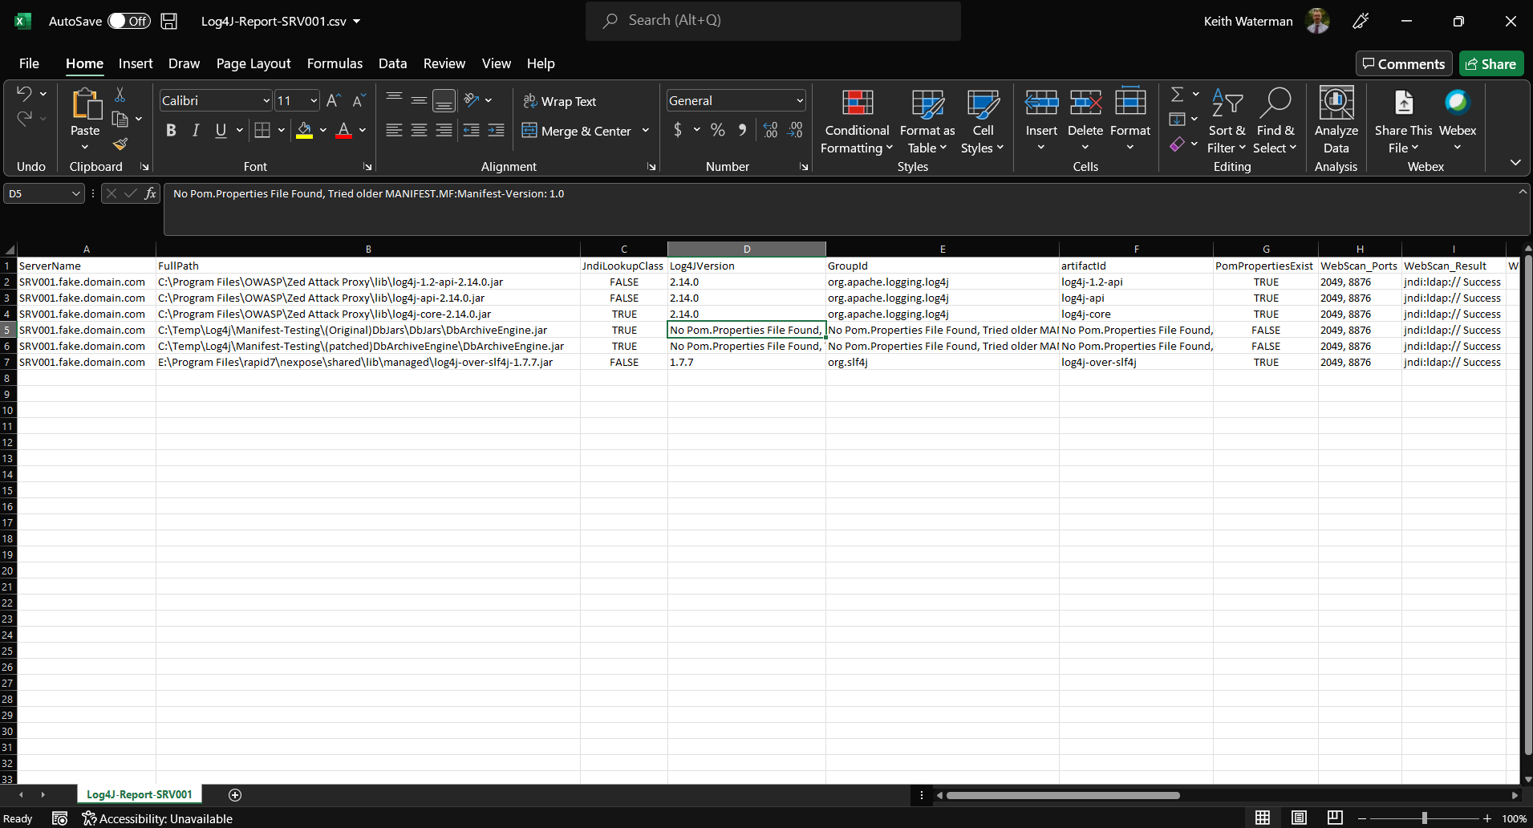The width and height of the screenshot is (1533, 828).
Task: Click the Decrease Decimal icon
Action: 795,130
